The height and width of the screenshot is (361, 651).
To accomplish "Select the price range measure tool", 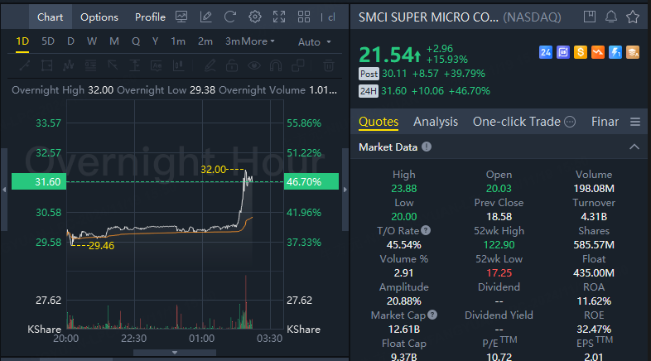I will click(x=134, y=65).
